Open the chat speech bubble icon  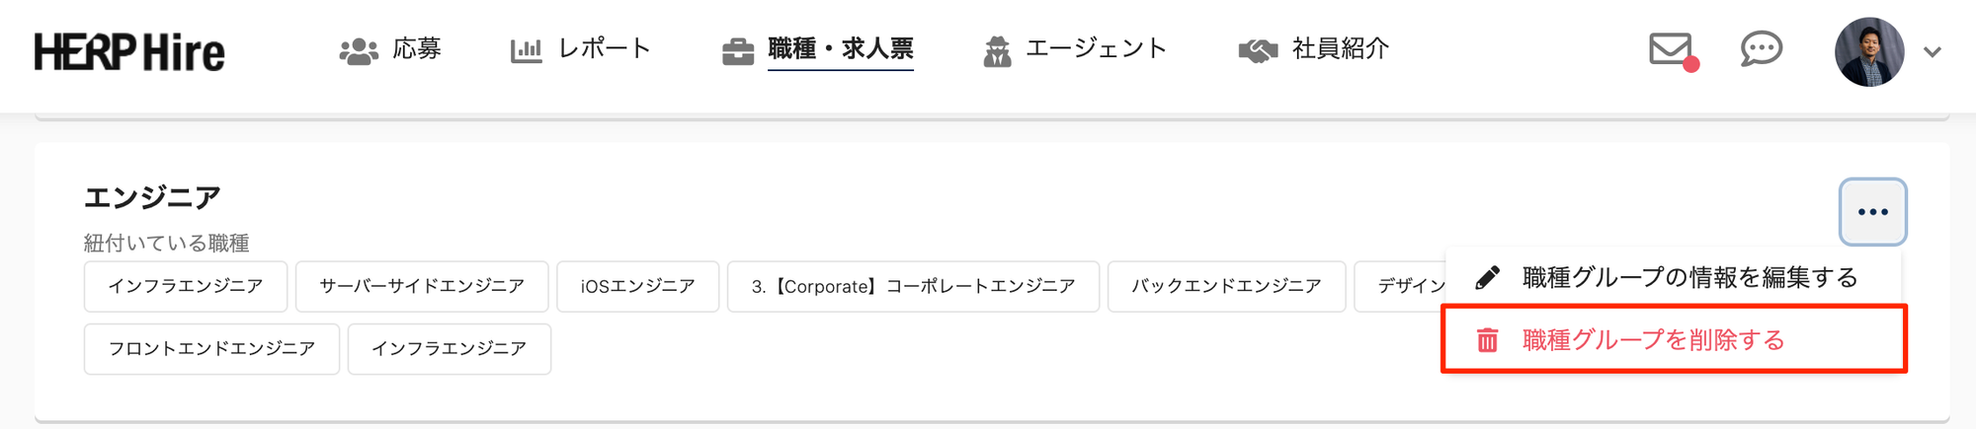1761,49
